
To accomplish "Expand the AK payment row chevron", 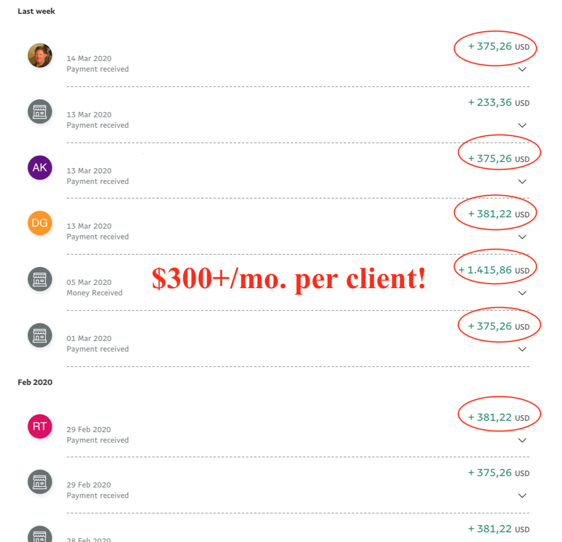I will coord(522,181).
